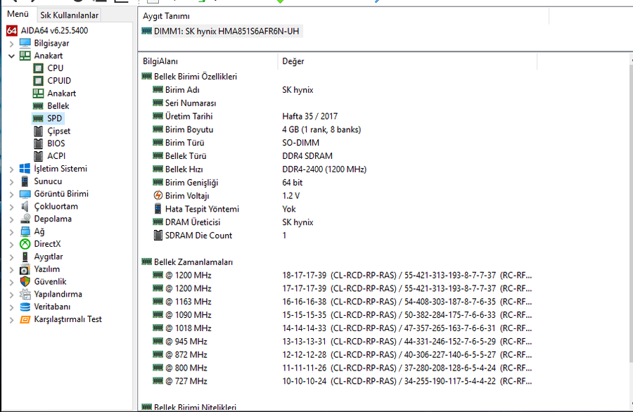Click the Aygıtlar devices icon
The image size is (633, 412).
(x=25, y=257)
